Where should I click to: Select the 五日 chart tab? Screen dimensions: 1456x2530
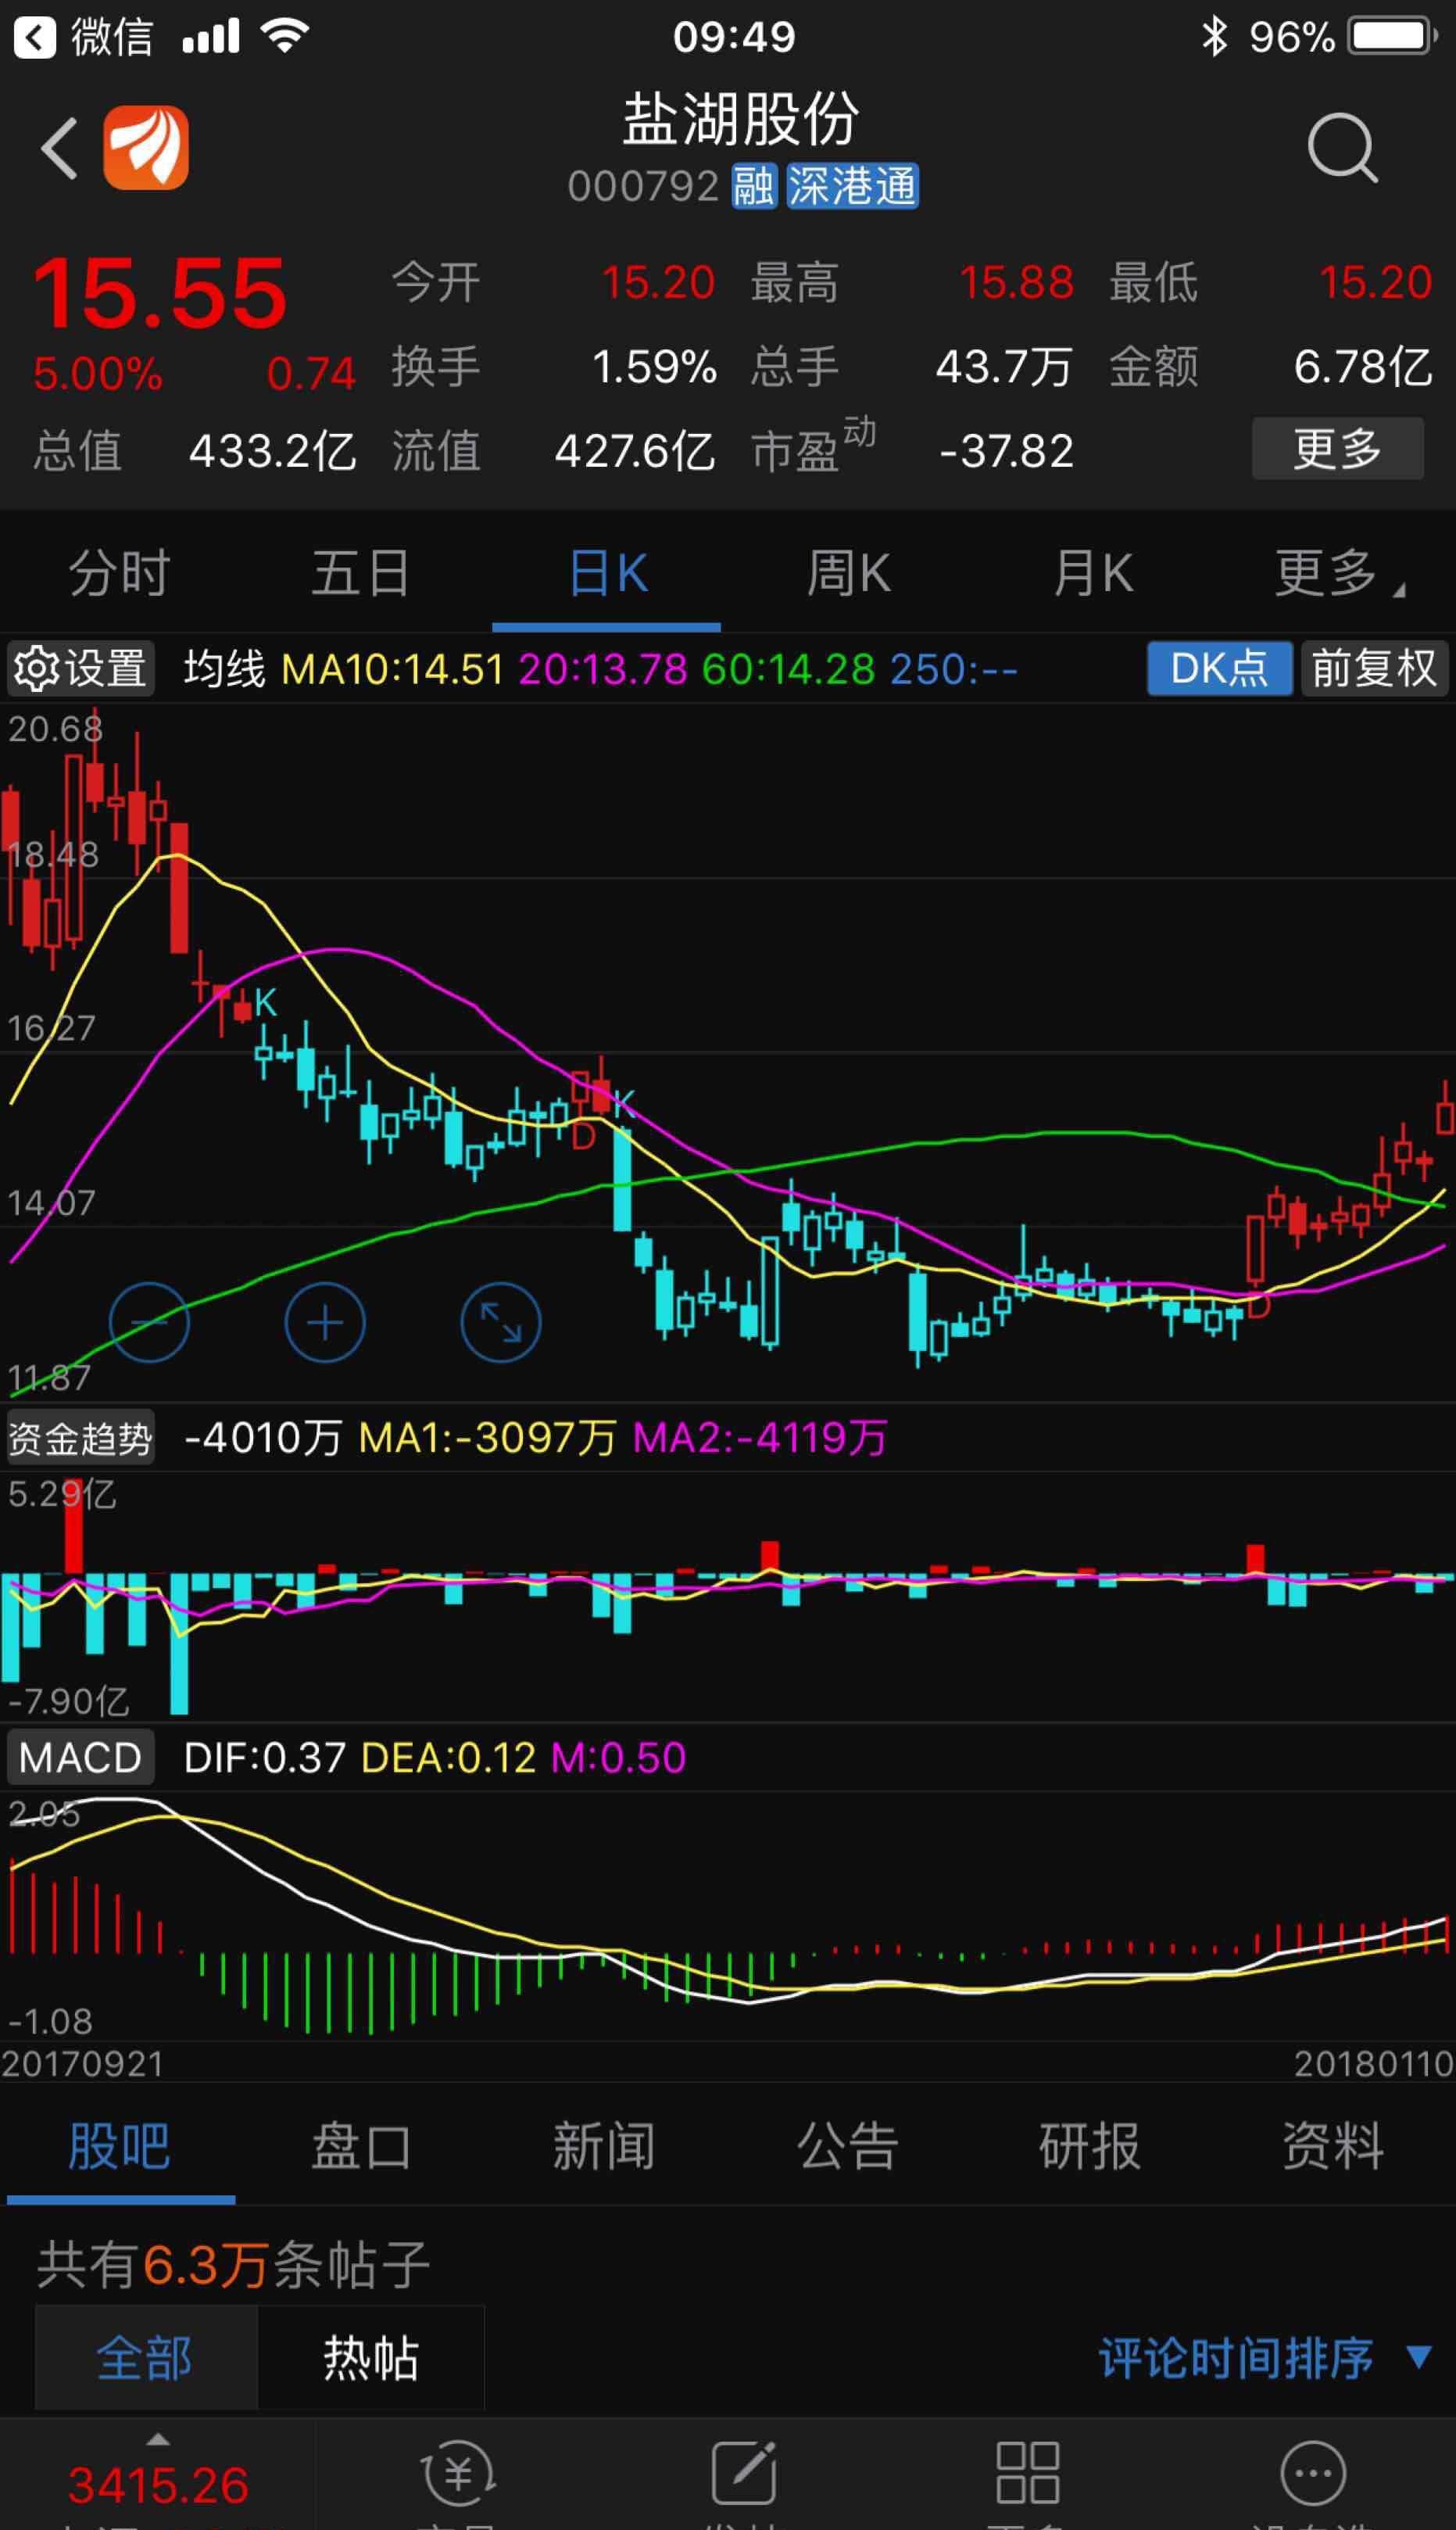(x=361, y=573)
